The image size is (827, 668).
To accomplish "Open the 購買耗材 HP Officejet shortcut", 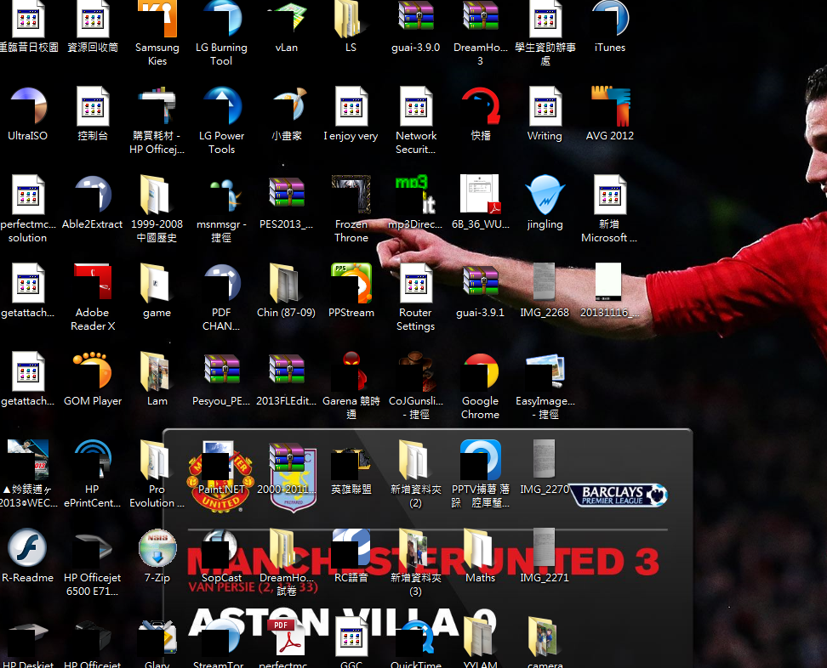I will 157,106.
